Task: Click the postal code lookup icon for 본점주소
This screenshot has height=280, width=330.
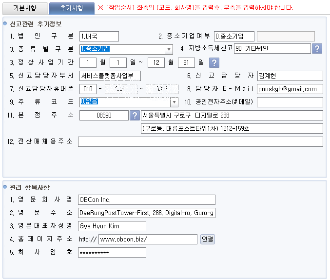Action: (135, 115)
